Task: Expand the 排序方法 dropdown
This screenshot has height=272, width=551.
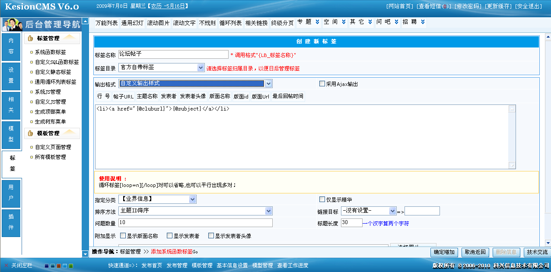Action: [268, 211]
